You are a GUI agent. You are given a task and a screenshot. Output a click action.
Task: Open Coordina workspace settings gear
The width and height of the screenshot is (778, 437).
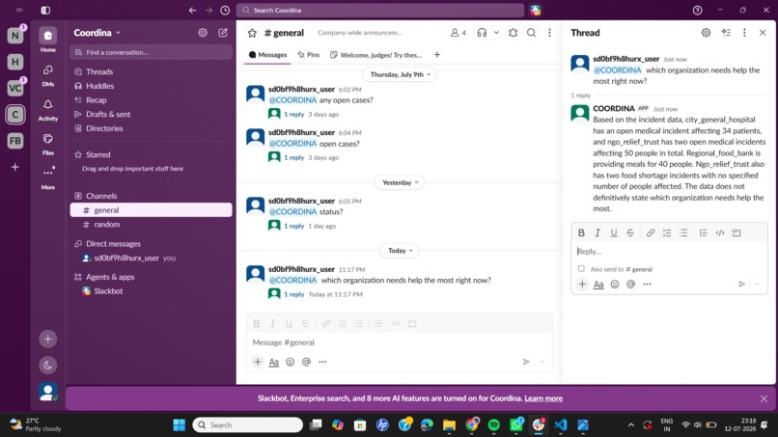[x=203, y=33]
